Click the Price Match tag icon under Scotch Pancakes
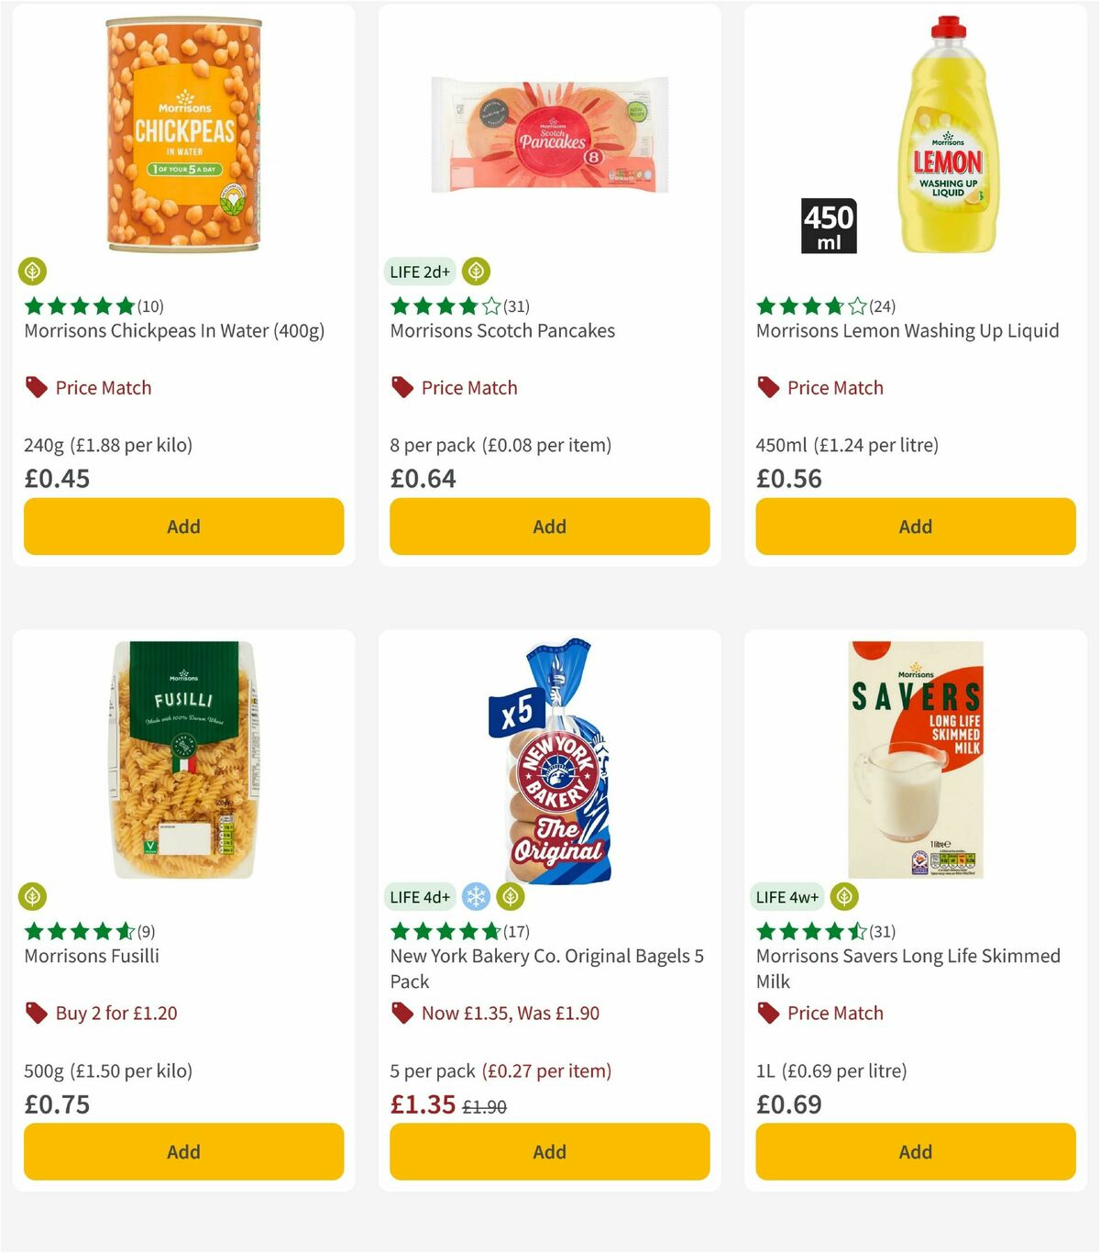The height and width of the screenshot is (1253, 1100). coord(401,387)
